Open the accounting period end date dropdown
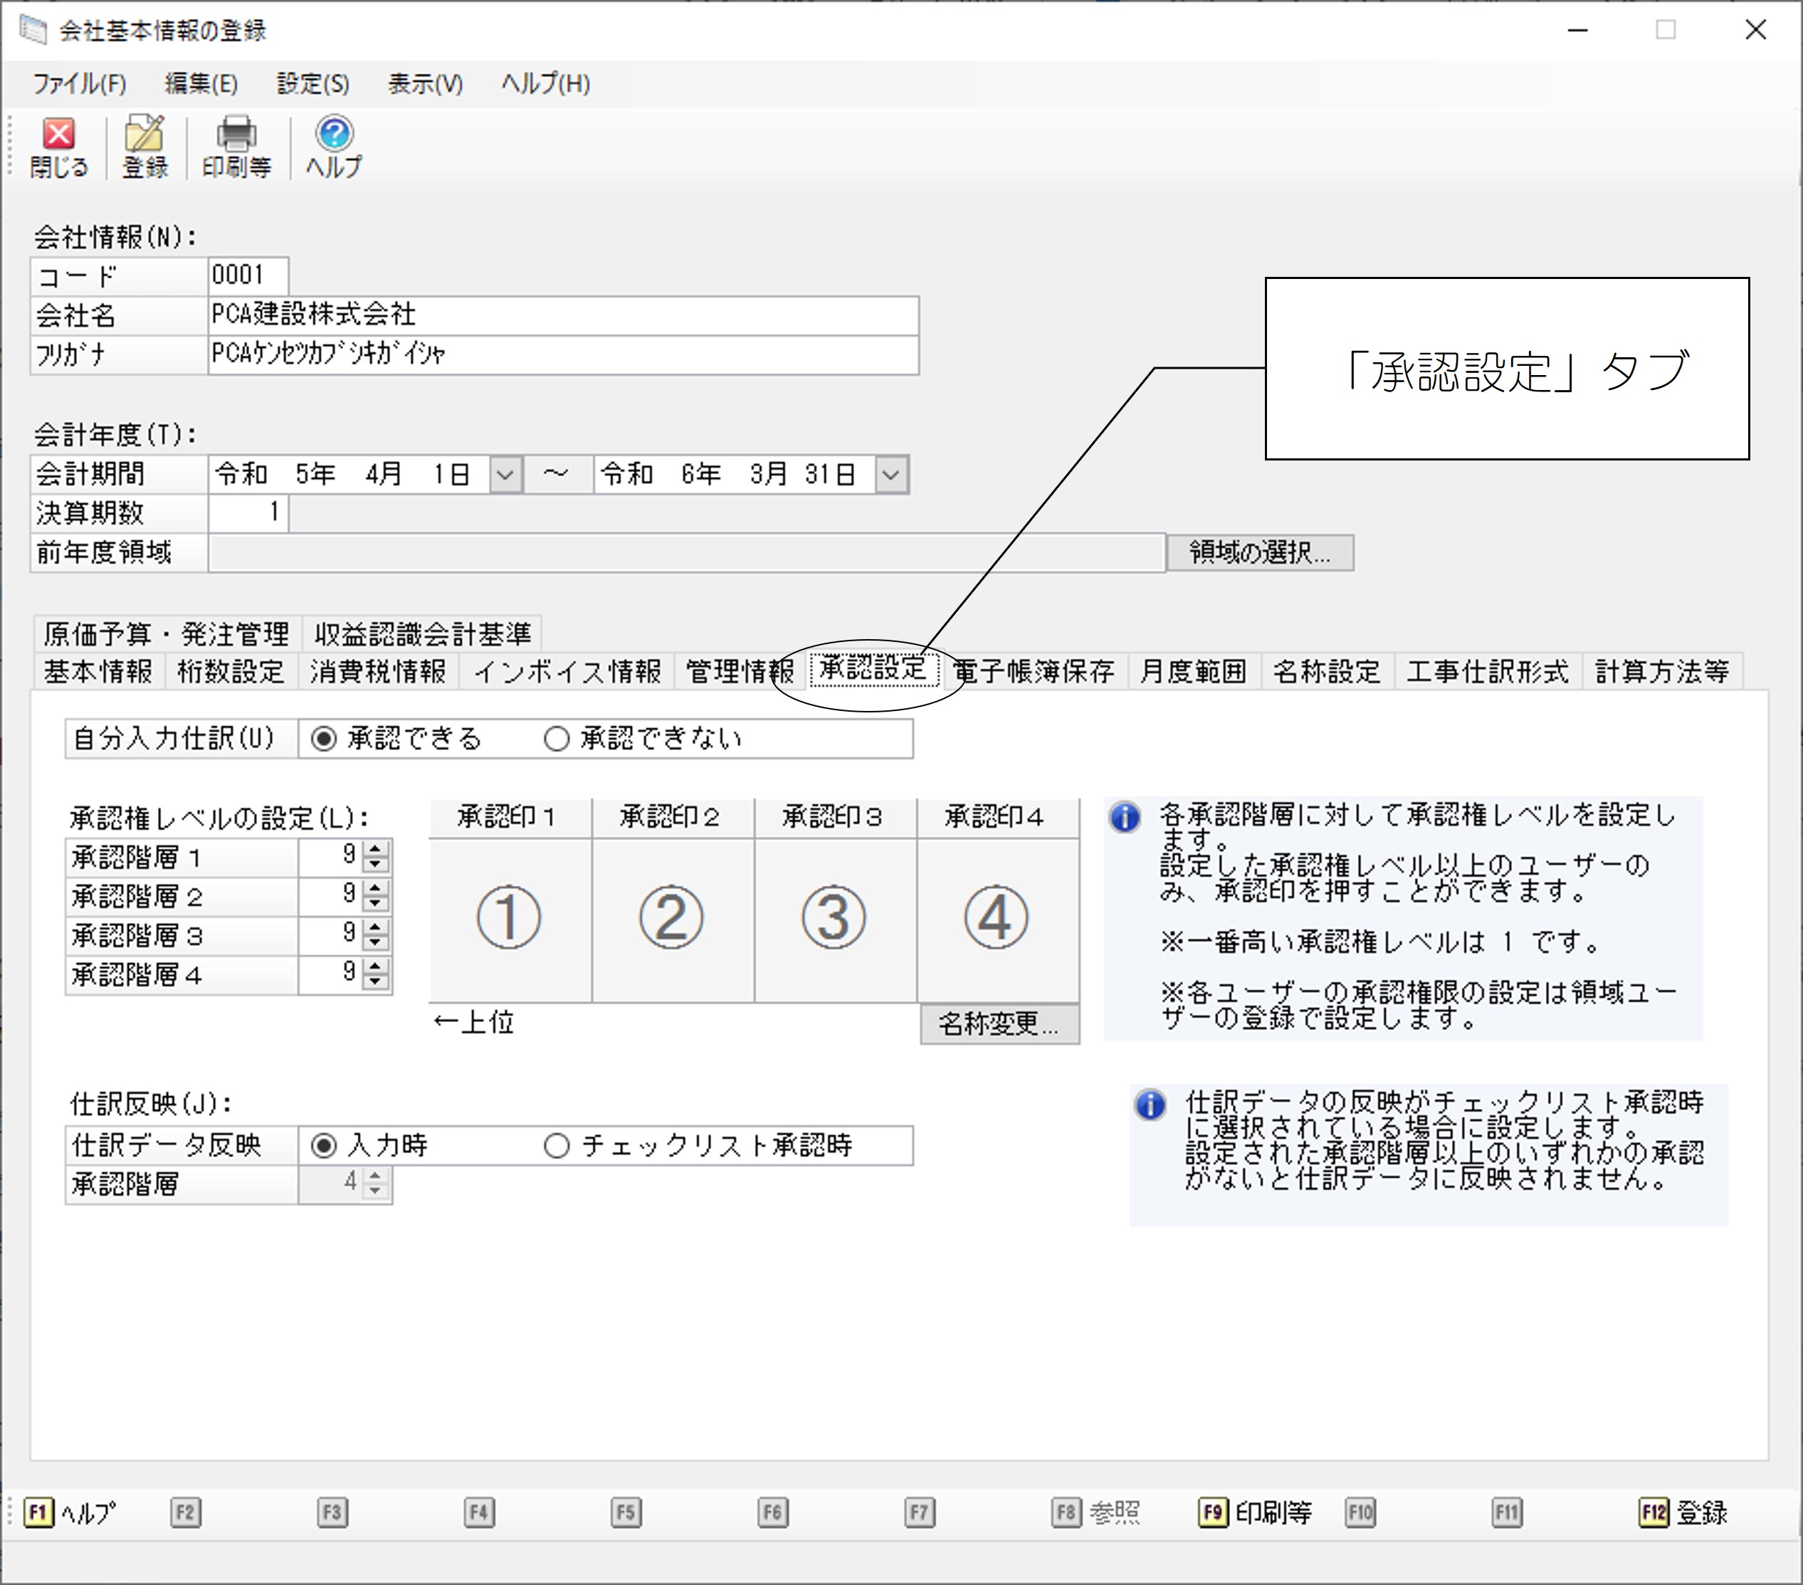 892,475
